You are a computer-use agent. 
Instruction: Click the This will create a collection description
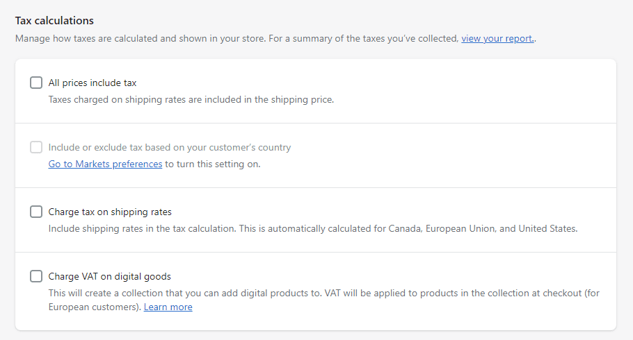point(323,300)
